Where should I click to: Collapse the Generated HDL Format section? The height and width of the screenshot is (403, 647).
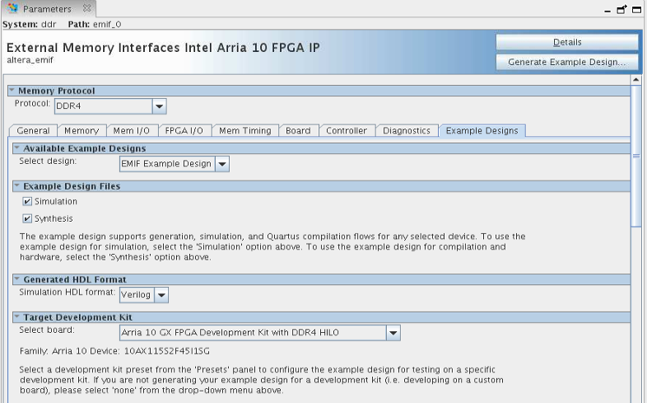click(x=17, y=279)
